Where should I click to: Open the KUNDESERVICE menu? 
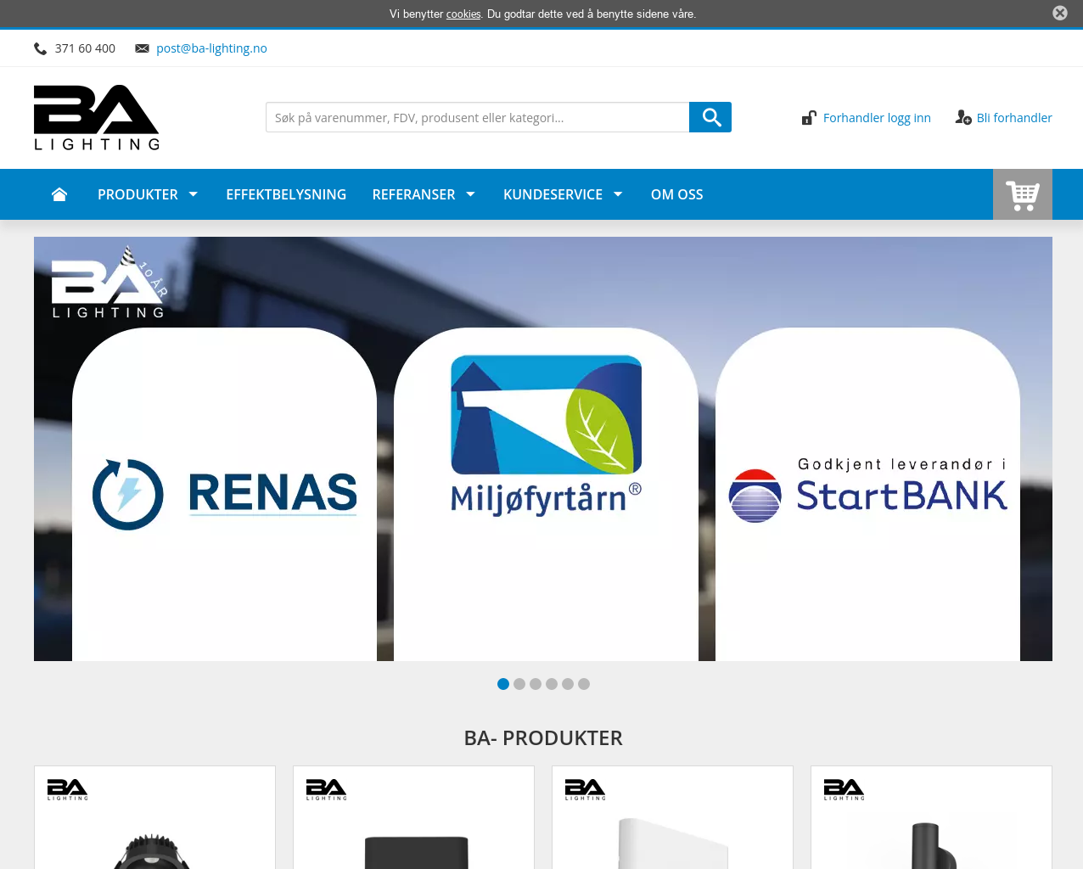click(553, 194)
